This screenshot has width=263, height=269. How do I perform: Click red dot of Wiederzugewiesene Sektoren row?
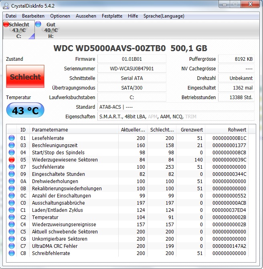pos(12,159)
